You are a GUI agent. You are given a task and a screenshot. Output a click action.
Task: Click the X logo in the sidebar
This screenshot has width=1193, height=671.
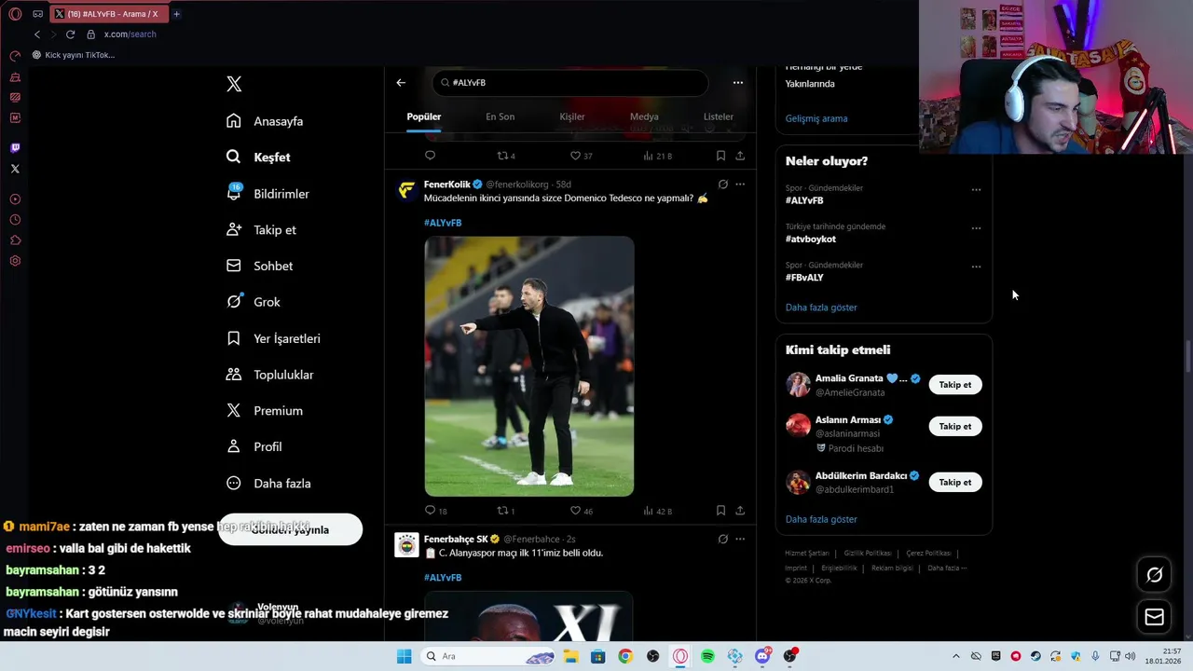click(234, 84)
